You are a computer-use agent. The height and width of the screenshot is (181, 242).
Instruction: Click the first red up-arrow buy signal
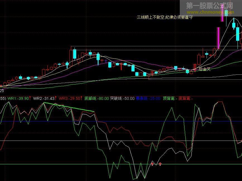(152, 164)
